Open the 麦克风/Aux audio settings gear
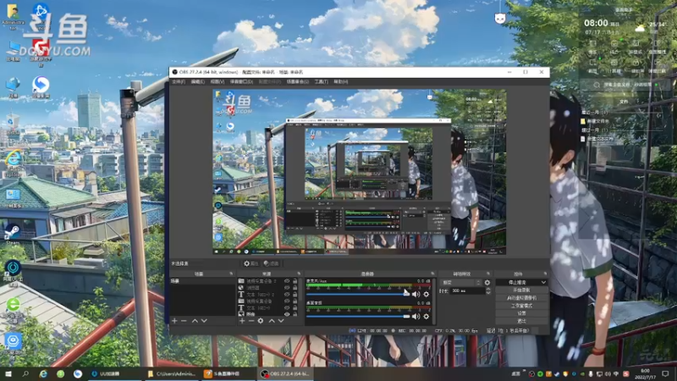This screenshot has height=381, width=677. pos(427,294)
